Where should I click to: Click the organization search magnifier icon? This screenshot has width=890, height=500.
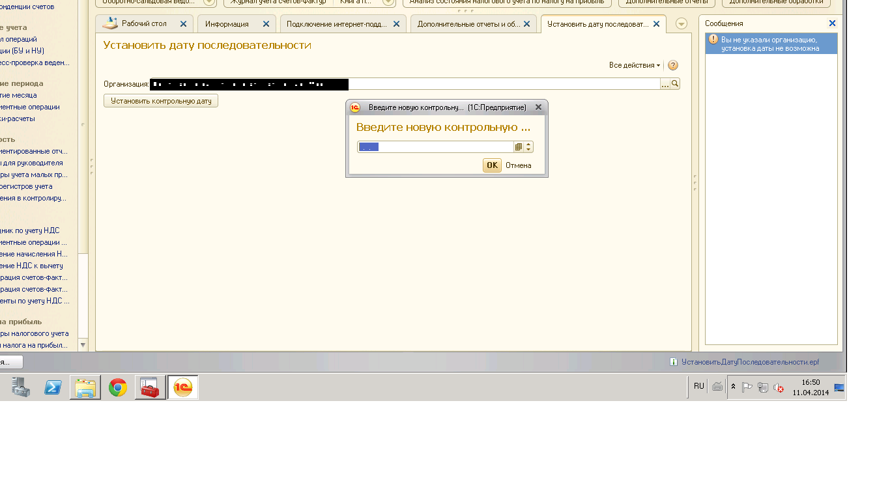point(675,84)
